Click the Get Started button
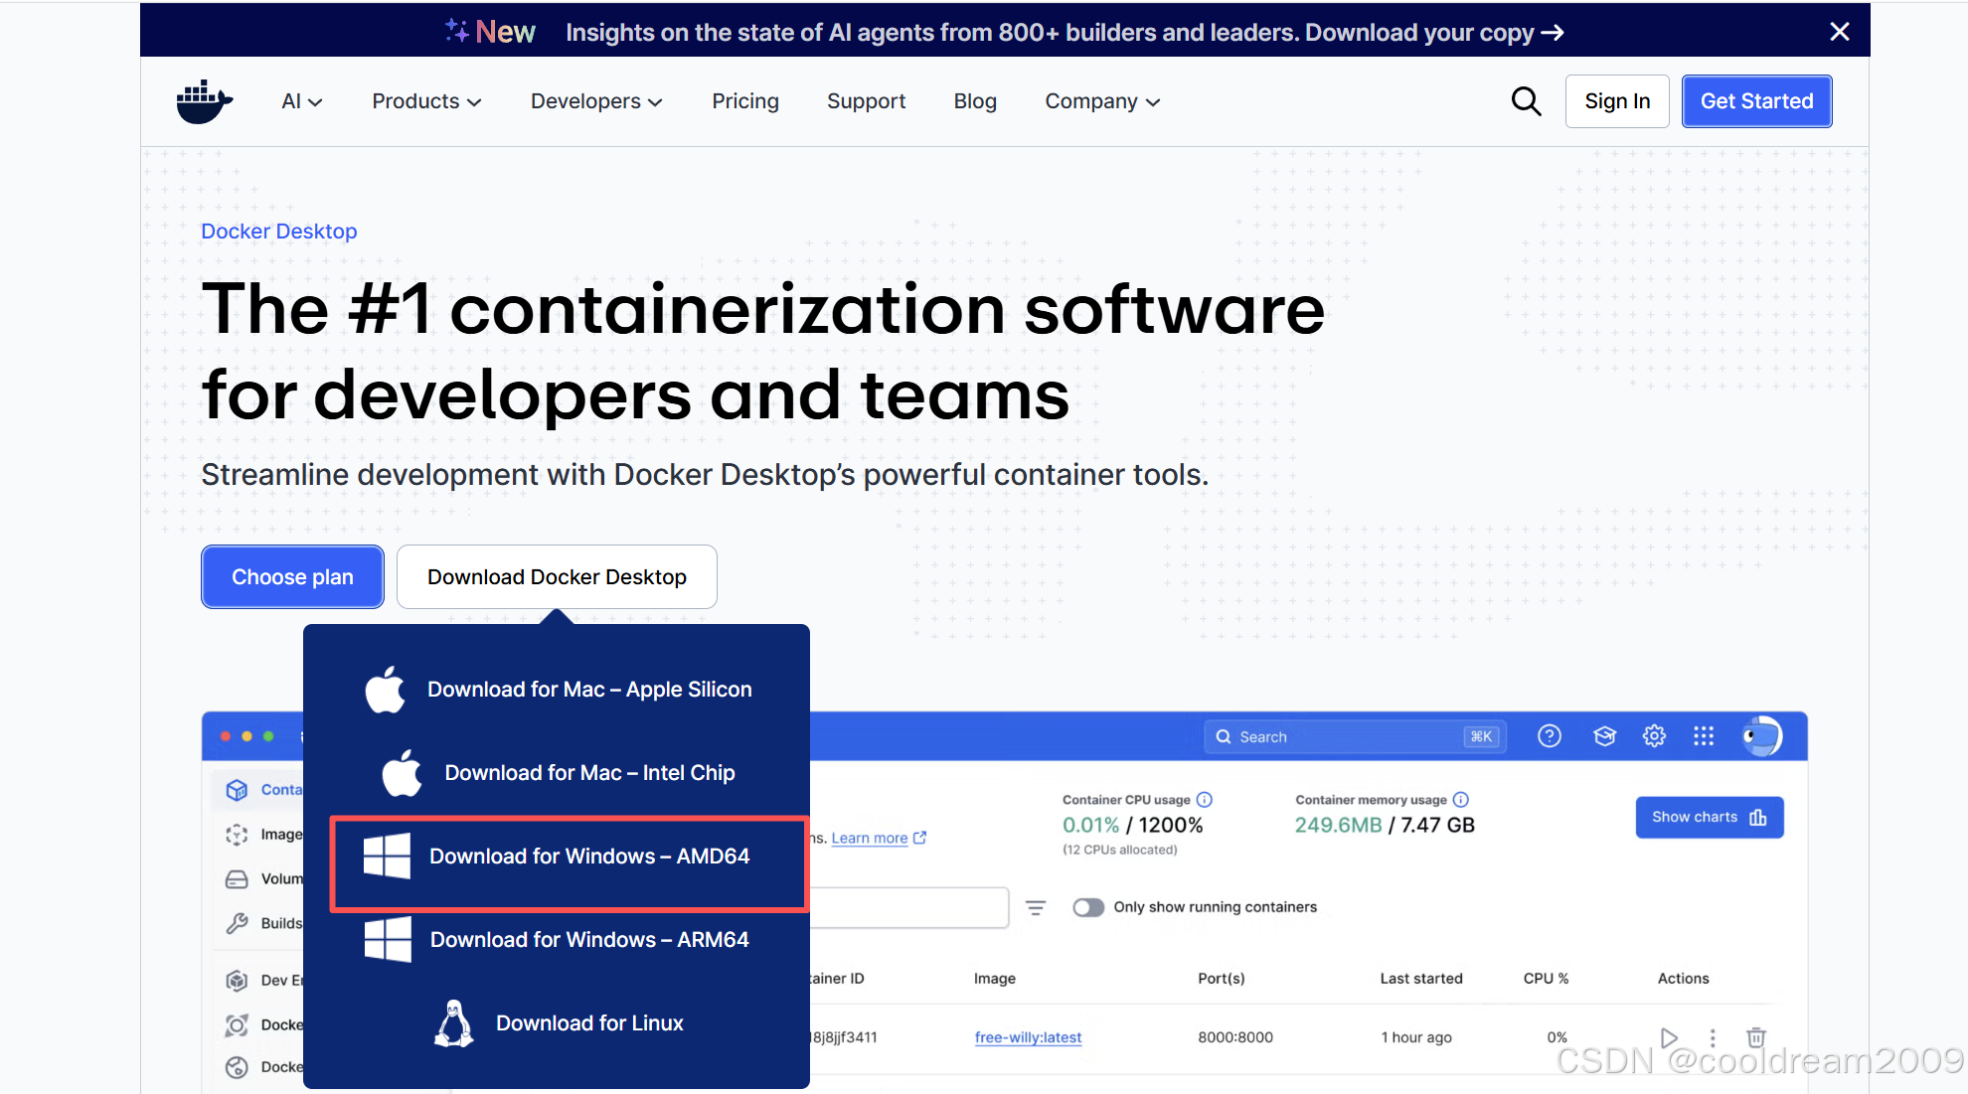The image size is (1968, 1094). (x=1755, y=101)
